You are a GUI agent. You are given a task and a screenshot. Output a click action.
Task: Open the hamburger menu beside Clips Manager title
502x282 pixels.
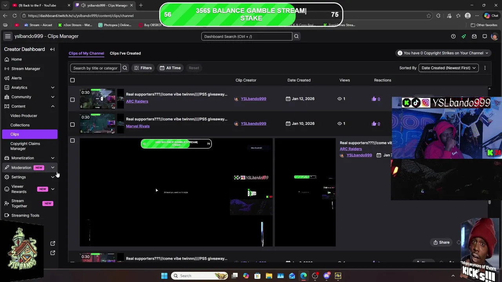click(x=7, y=36)
